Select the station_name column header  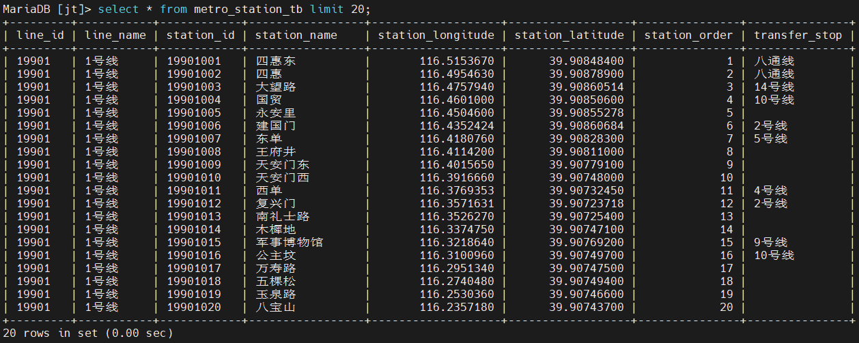pyautogui.click(x=296, y=35)
